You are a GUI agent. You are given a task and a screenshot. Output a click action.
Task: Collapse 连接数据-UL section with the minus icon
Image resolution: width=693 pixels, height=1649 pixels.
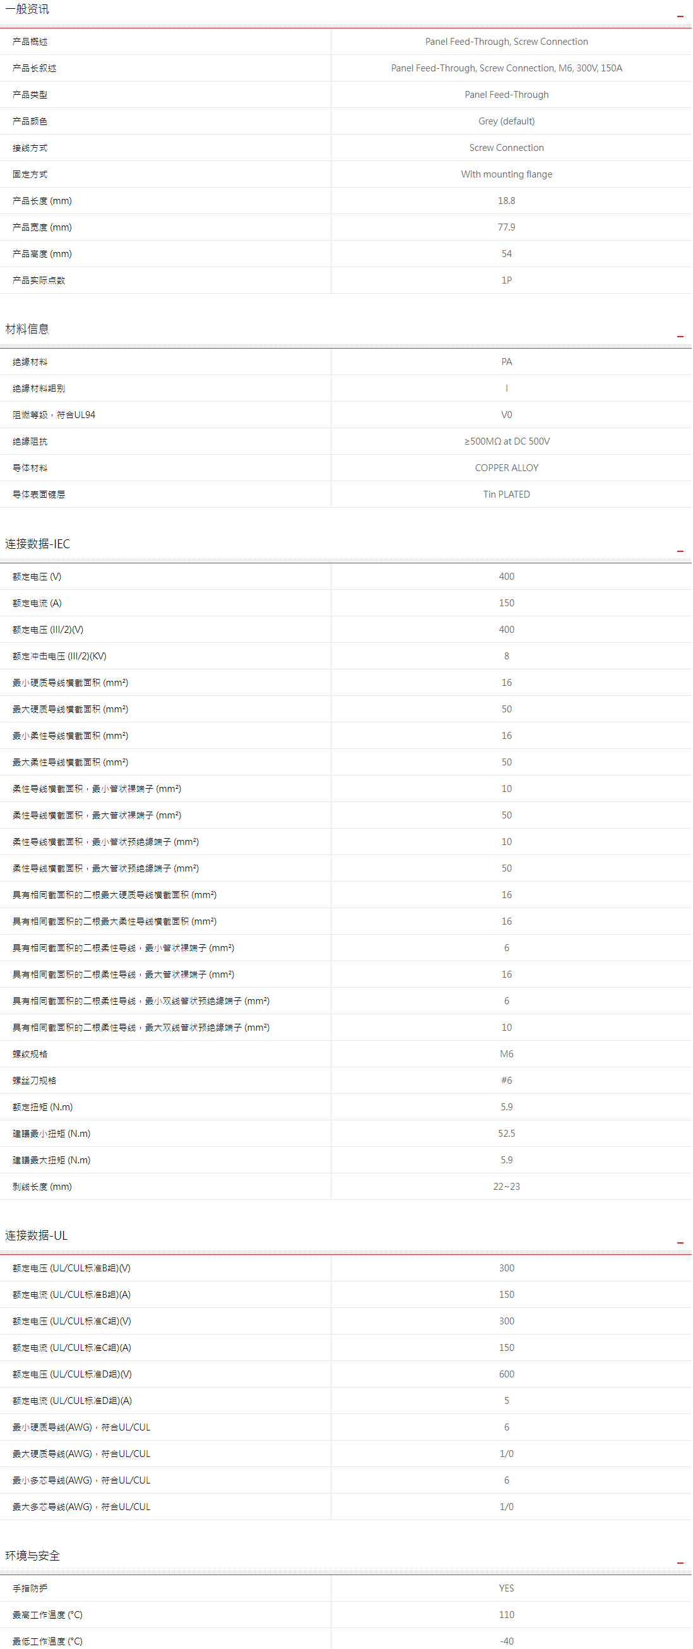pyautogui.click(x=680, y=1242)
